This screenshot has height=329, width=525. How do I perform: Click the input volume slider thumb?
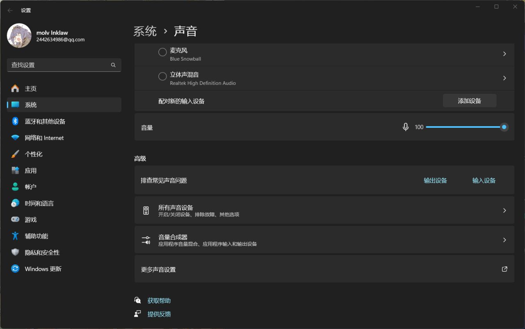(x=504, y=127)
